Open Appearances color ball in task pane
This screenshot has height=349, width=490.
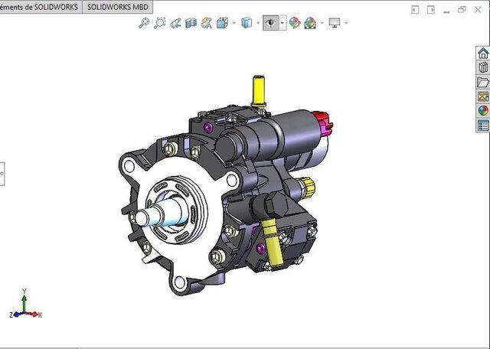[x=483, y=110]
